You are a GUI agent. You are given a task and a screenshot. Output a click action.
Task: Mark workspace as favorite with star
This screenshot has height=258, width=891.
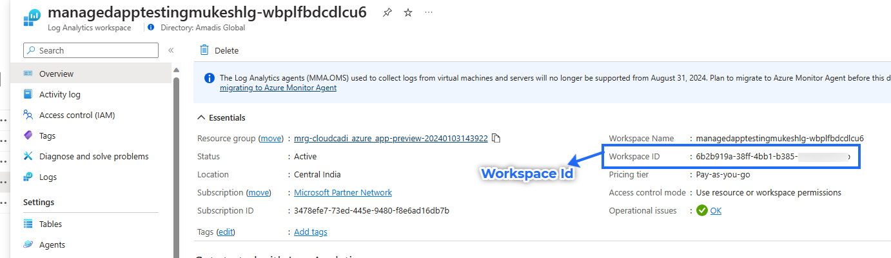point(407,13)
